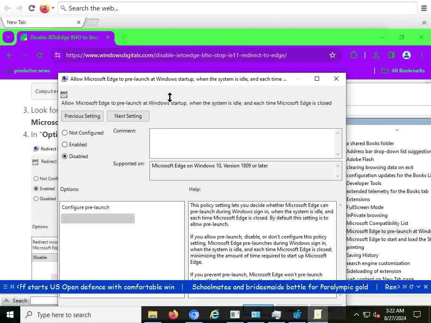This screenshot has height=323, width=431.
Task: Toggle Chrome side panel icon
Action: point(391,55)
